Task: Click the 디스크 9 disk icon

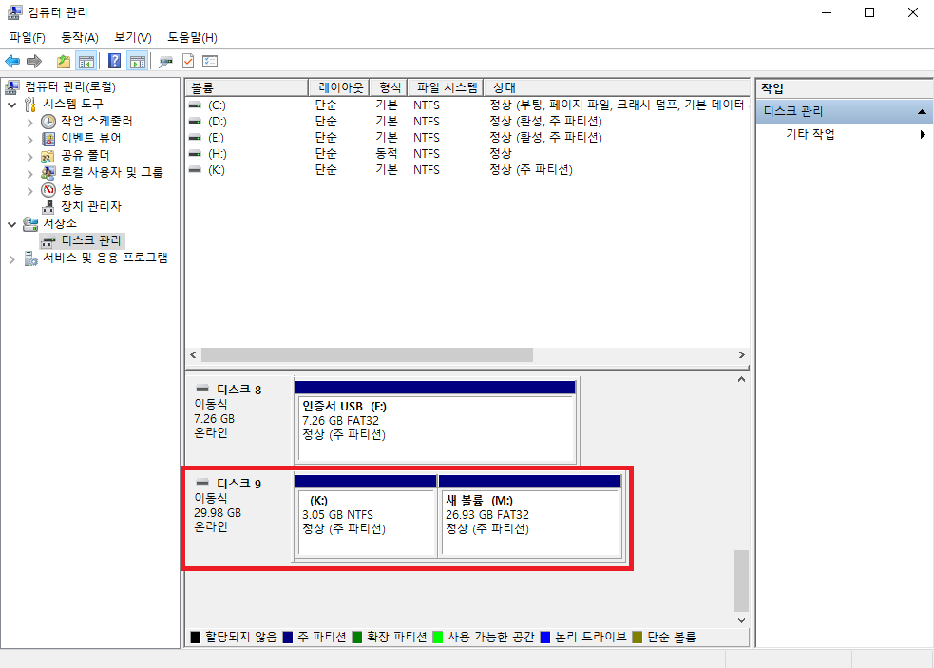Action: 202,482
